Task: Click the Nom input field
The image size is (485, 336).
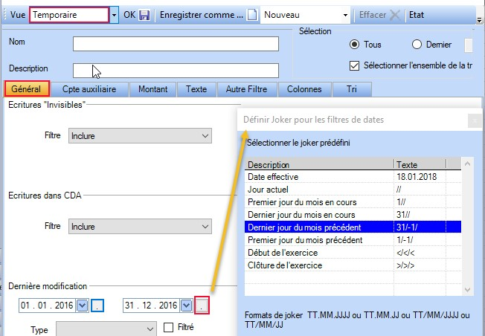Action: 176,44
